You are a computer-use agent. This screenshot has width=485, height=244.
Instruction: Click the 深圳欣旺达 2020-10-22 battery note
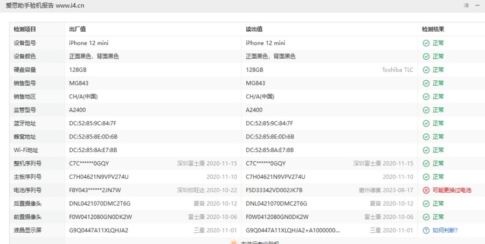click(x=207, y=190)
